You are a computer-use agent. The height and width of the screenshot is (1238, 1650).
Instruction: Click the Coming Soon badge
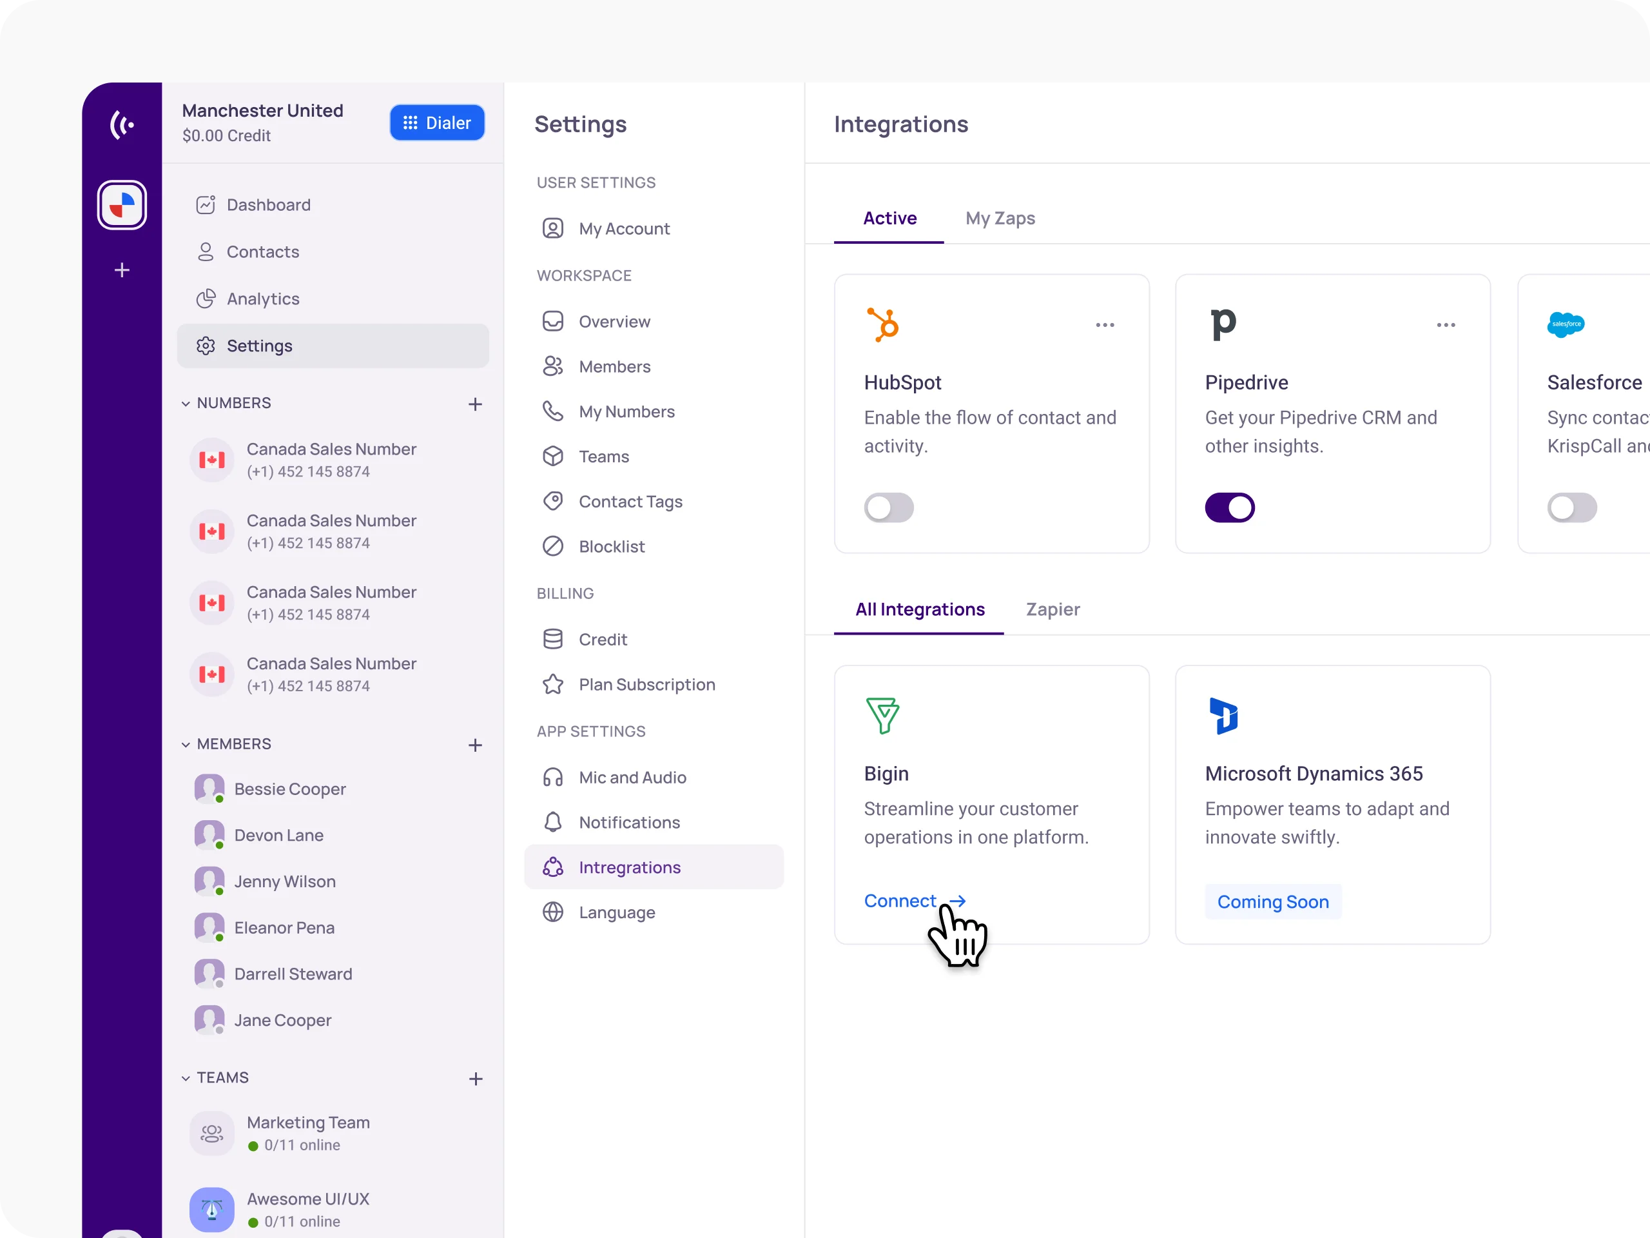click(x=1272, y=901)
